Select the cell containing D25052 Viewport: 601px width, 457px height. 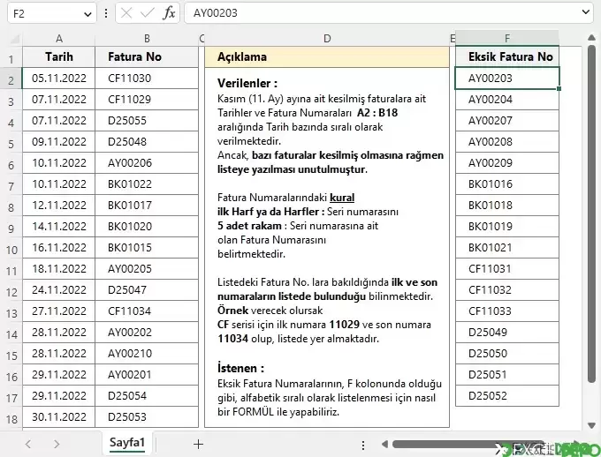click(x=507, y=396)
